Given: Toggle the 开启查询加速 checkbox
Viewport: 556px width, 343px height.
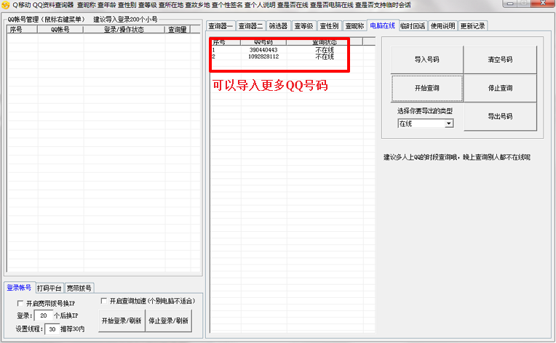Looking at the screenshot, I should (x=104, y=301).
